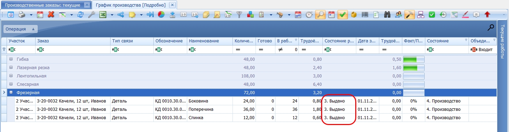Image resolution: width=509 pixels, height=132 pixels.
Task: Click the binoculars find icon
Action: (387, 15)
